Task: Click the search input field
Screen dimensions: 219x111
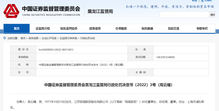Action: tap(184, 15)
